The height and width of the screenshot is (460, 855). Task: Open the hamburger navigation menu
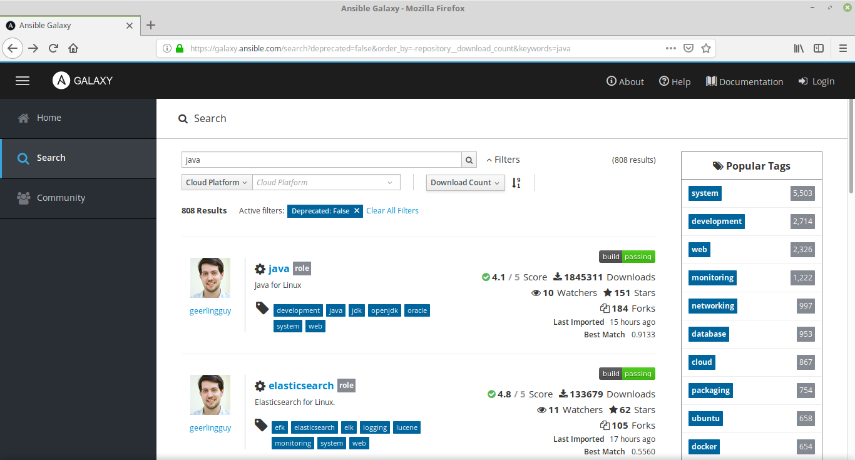[23, 81]
